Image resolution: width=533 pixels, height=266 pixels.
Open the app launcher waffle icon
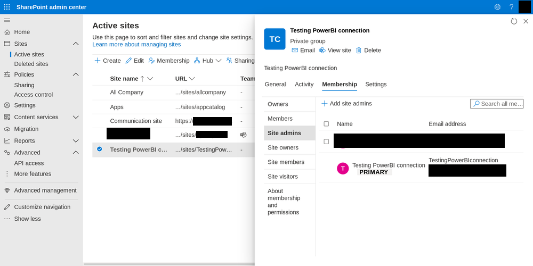(x=7, y=7)
